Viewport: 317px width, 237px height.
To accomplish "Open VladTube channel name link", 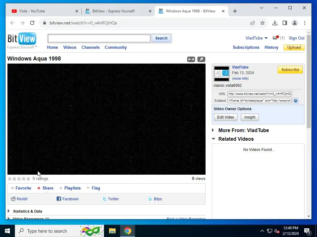I will [x=240, y=67].
